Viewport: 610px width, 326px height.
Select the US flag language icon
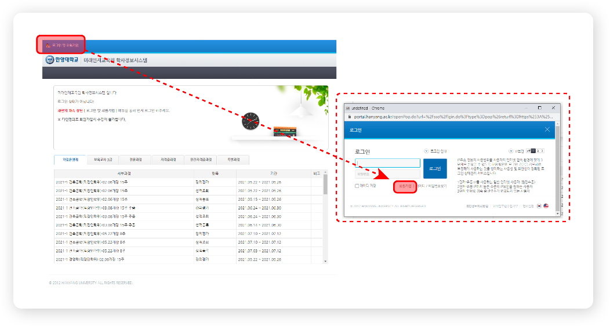point(546,205)
